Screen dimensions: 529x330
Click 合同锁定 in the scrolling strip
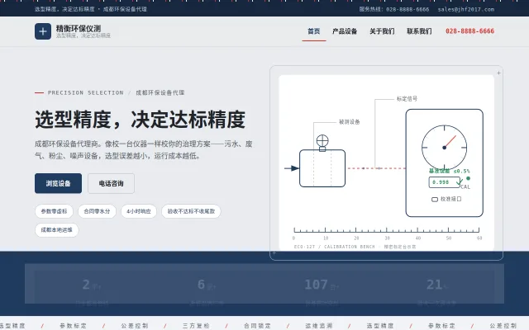pyautogui.click(x=257, y=326)
